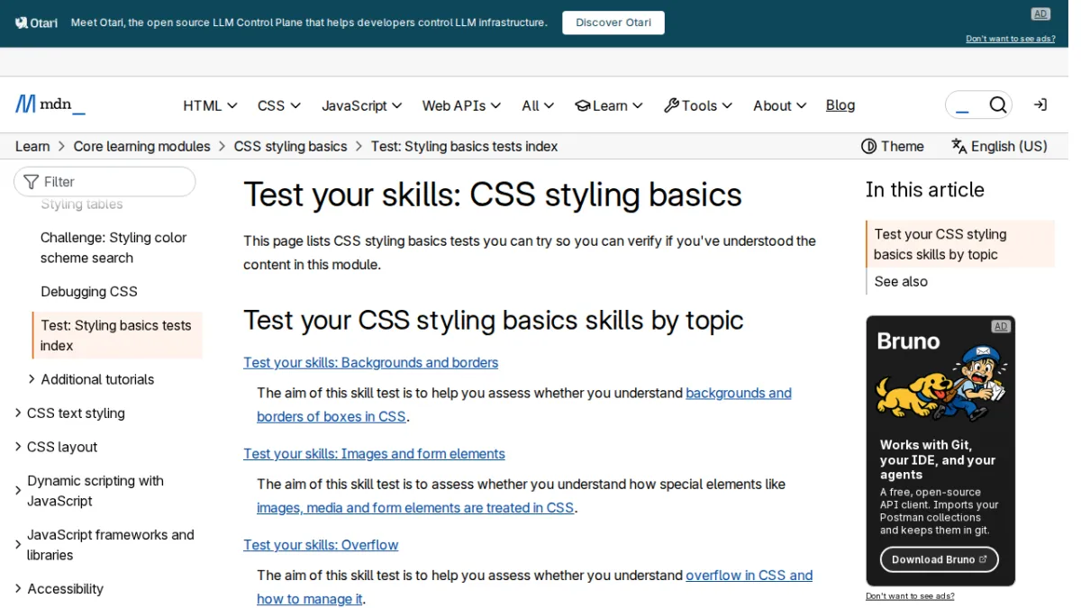Open the Tools menu
The height and width of the screenshot is (608, 1081).
[x=698, y=105]
